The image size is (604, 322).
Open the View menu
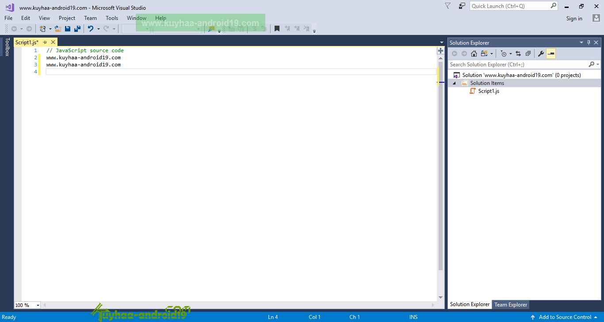[44, 18]
